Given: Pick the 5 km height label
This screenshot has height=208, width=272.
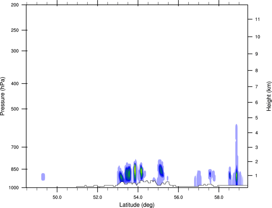Looking at the screenshot, I should click(x=257, y=118).
